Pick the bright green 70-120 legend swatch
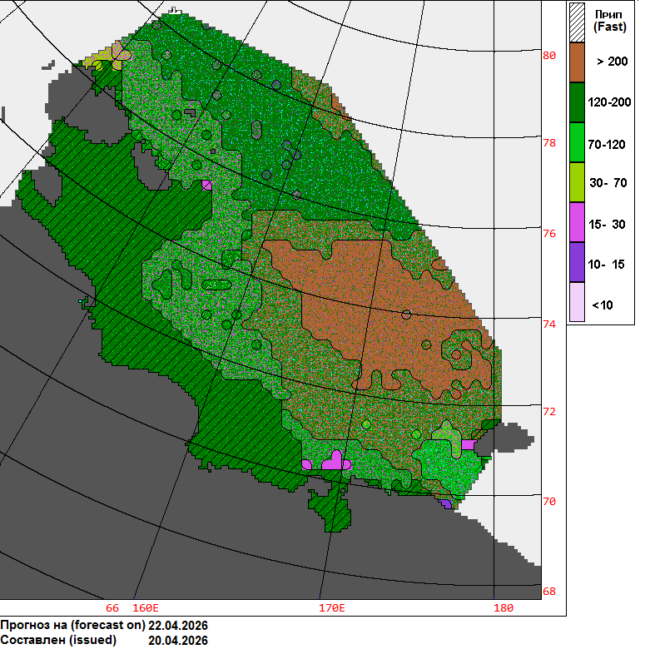This screenshot has width=645, height=654. tap(578, 143)
